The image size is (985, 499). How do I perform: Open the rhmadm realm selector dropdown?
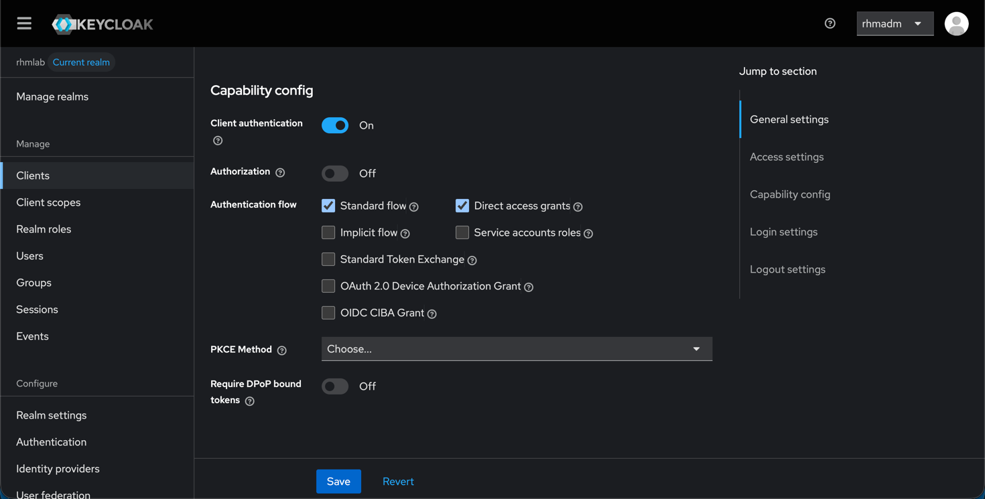(895, 23)
